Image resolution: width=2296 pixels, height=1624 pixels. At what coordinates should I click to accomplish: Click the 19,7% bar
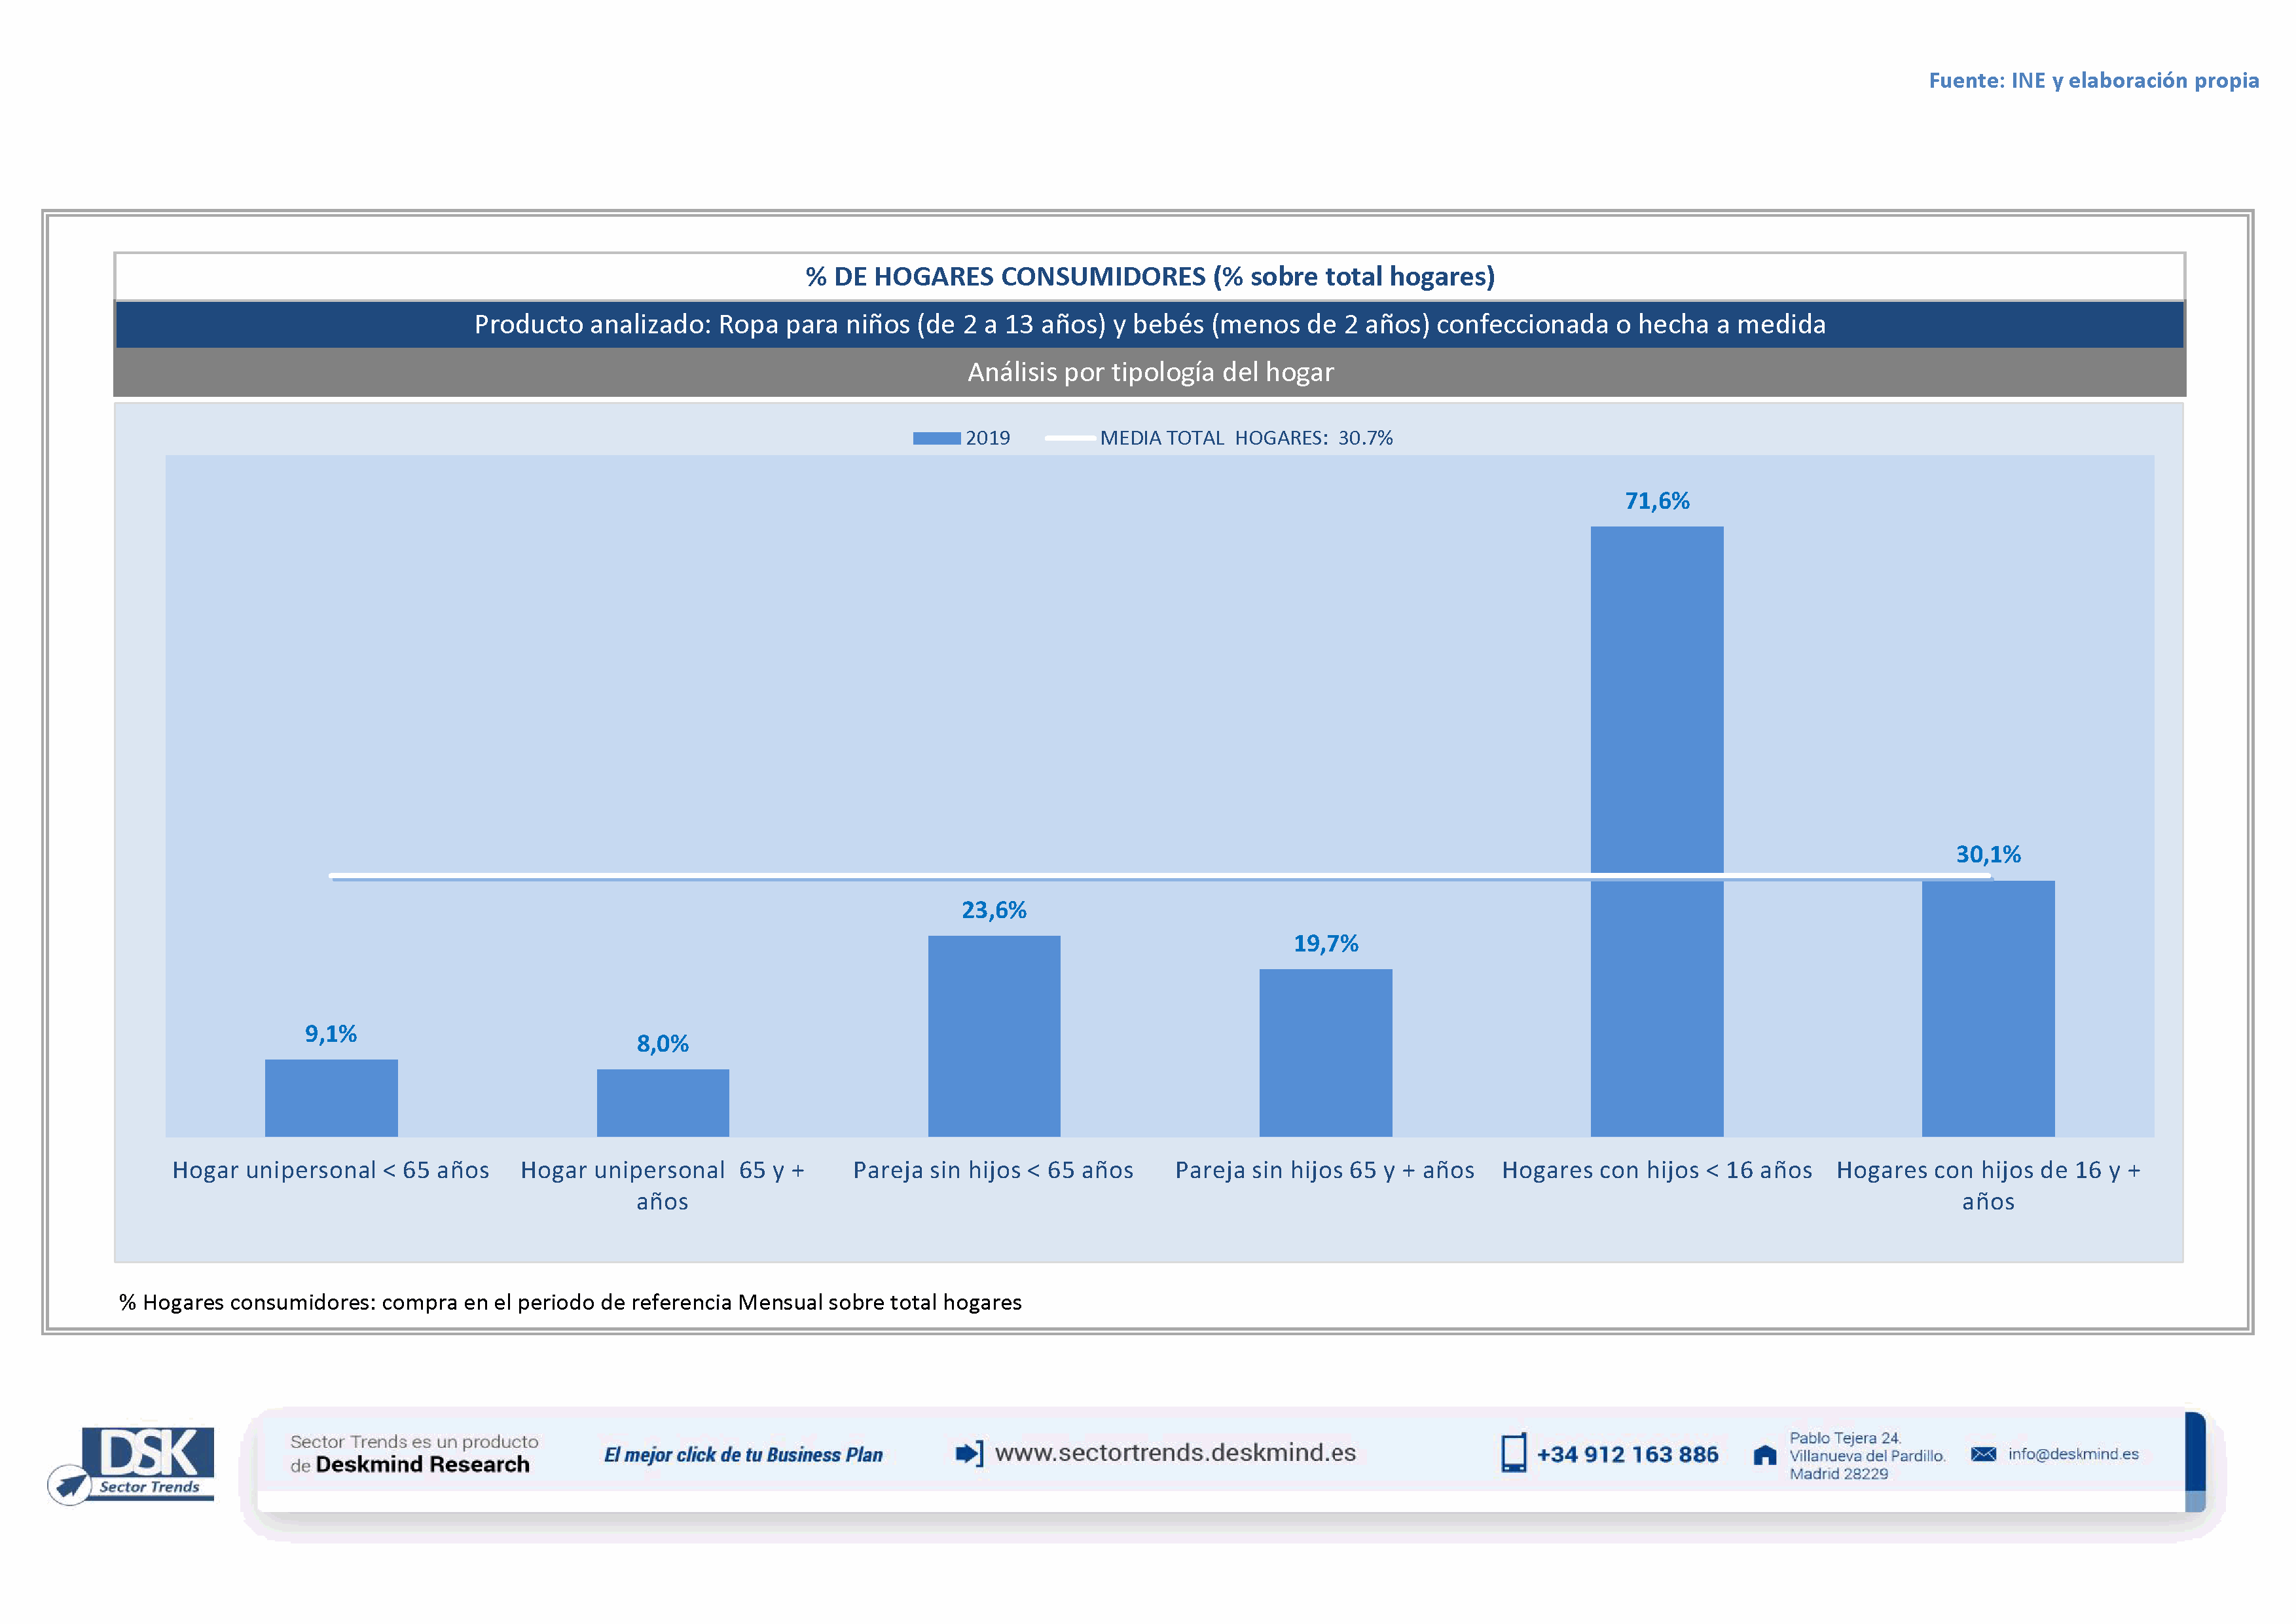coord(1325,1052)
